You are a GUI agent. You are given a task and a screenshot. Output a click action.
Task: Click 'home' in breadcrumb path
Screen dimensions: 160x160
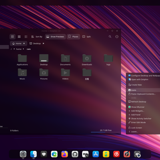point(19,49)
